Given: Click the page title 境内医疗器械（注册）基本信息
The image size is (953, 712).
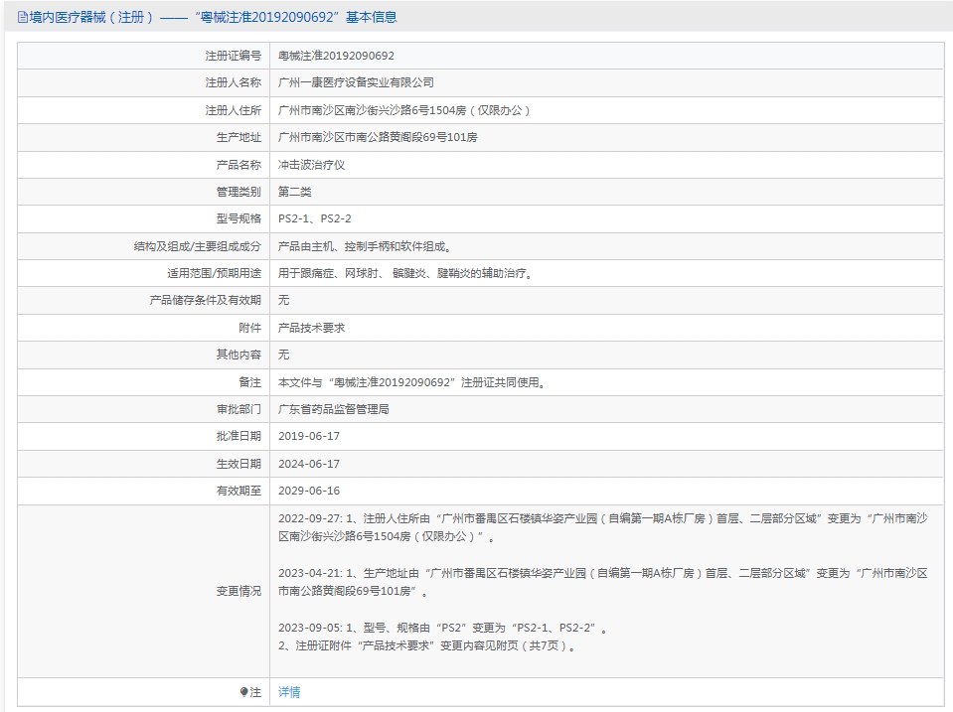Looking at the screenshot, I should (x=208, y=18).
